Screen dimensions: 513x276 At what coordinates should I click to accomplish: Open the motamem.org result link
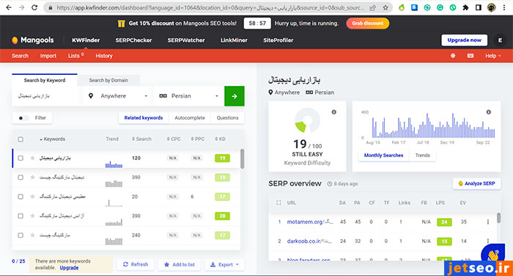click(x=310, y=222)
